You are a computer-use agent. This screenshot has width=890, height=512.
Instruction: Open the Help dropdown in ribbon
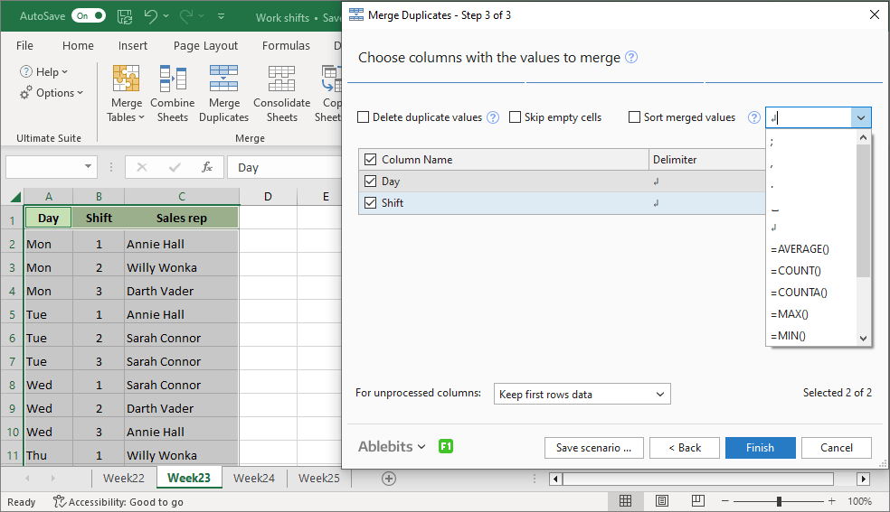tap(43, 72)
